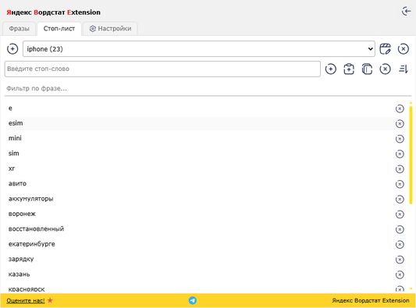Remove the stop-word "воронеж"
The image size is (416, 308).
coord(400,214)
